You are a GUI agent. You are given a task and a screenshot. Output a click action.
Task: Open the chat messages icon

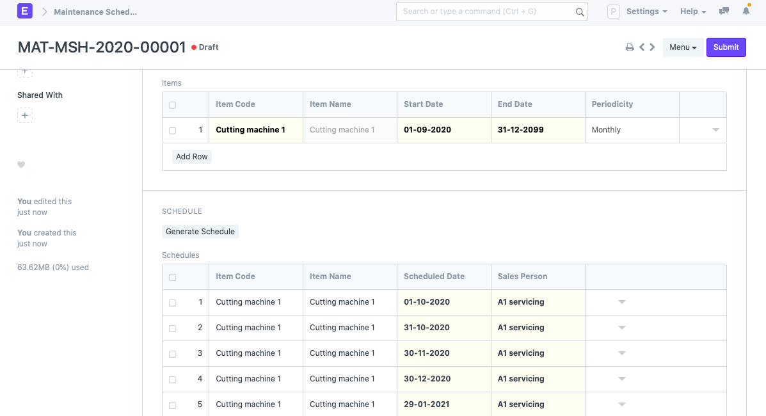(x=724, y=11)
